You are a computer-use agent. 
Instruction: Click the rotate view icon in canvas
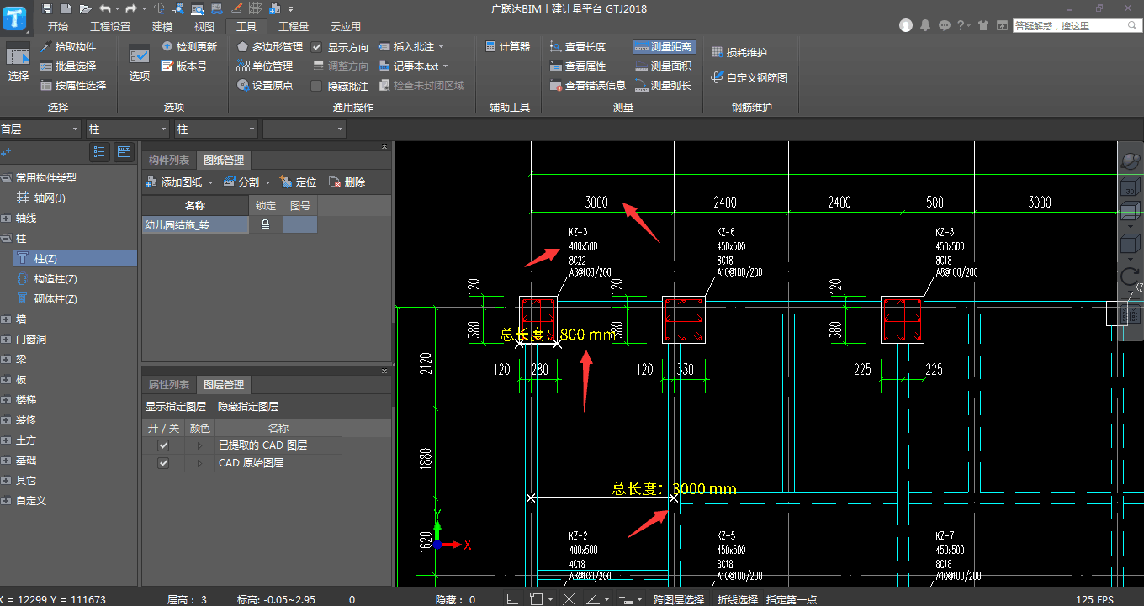click(x=1130, y=277)
